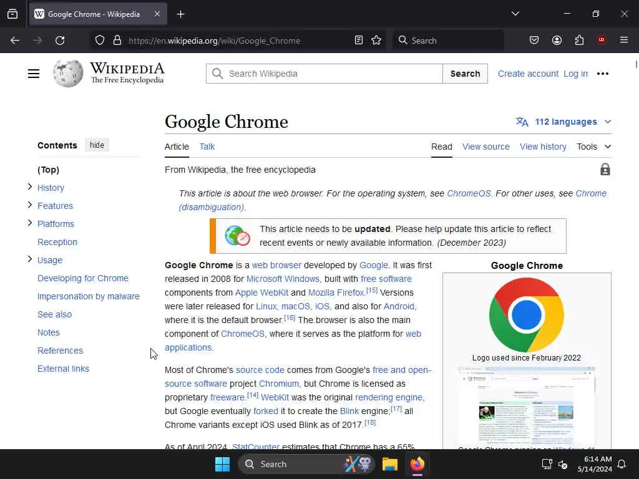Screen dimensions: 639x479
Task: Open the View source tab
Action: (x=485, y=147)
